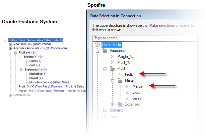Click the sigma icon beside Profit measure

[x=120, y=74]
